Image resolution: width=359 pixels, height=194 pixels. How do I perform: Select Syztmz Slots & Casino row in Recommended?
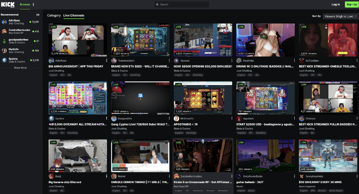(20, 60)
